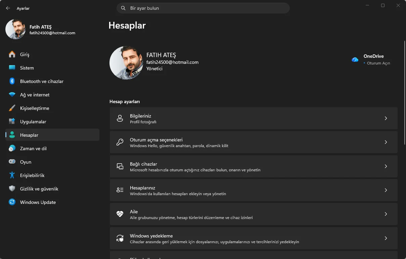This screenshot has height=259, width=406.
Task: Open Oturum açma seçenekleri via chevron
Action: 386,142
